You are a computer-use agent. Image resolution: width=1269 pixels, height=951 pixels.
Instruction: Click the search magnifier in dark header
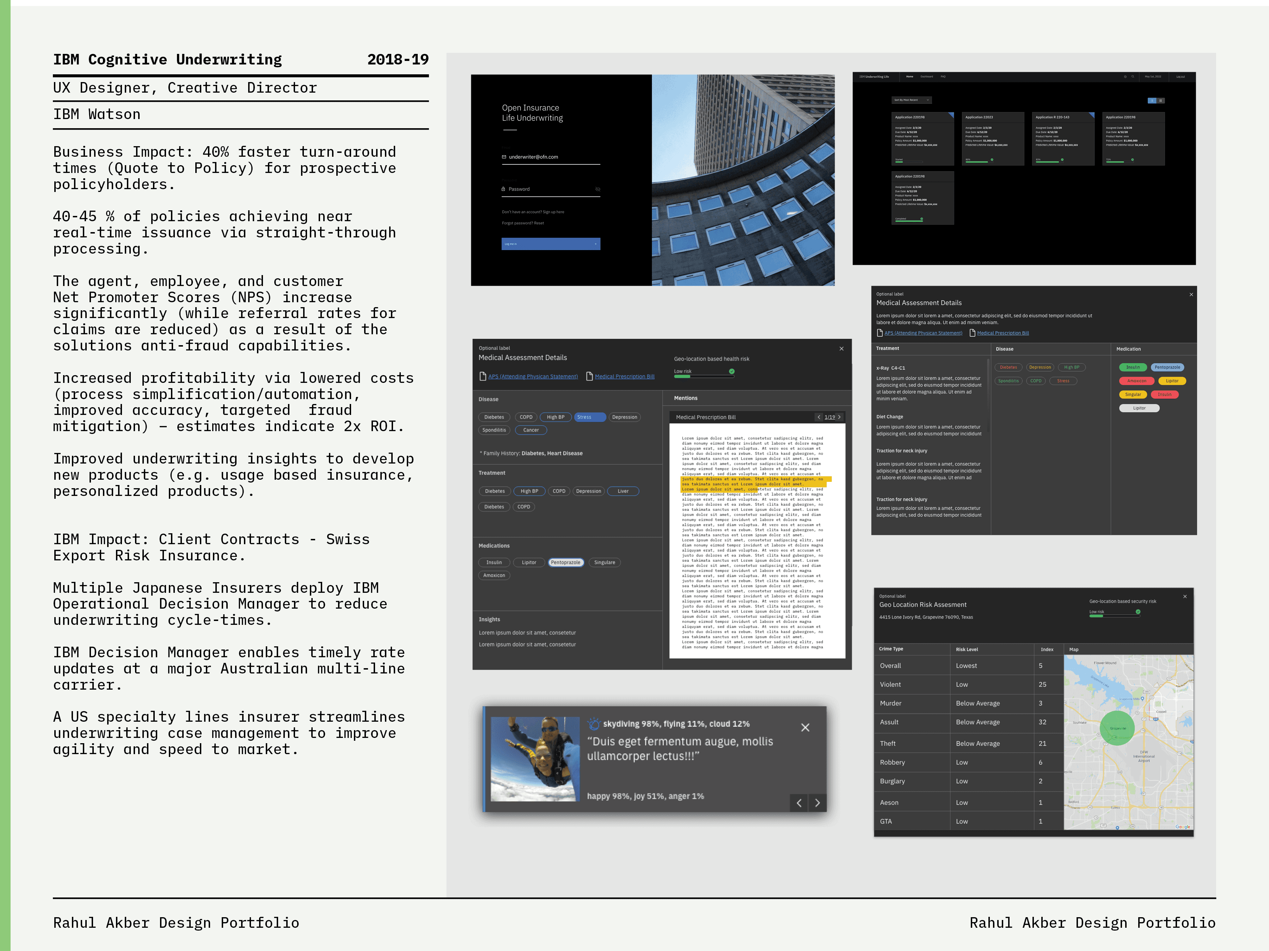(1133, 76)
